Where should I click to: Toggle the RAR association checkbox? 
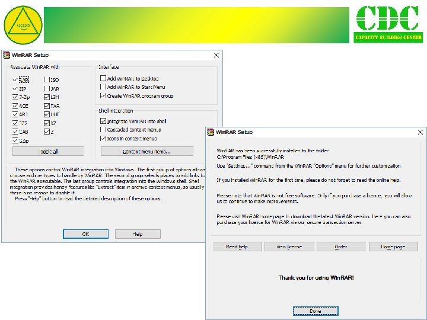15,80
